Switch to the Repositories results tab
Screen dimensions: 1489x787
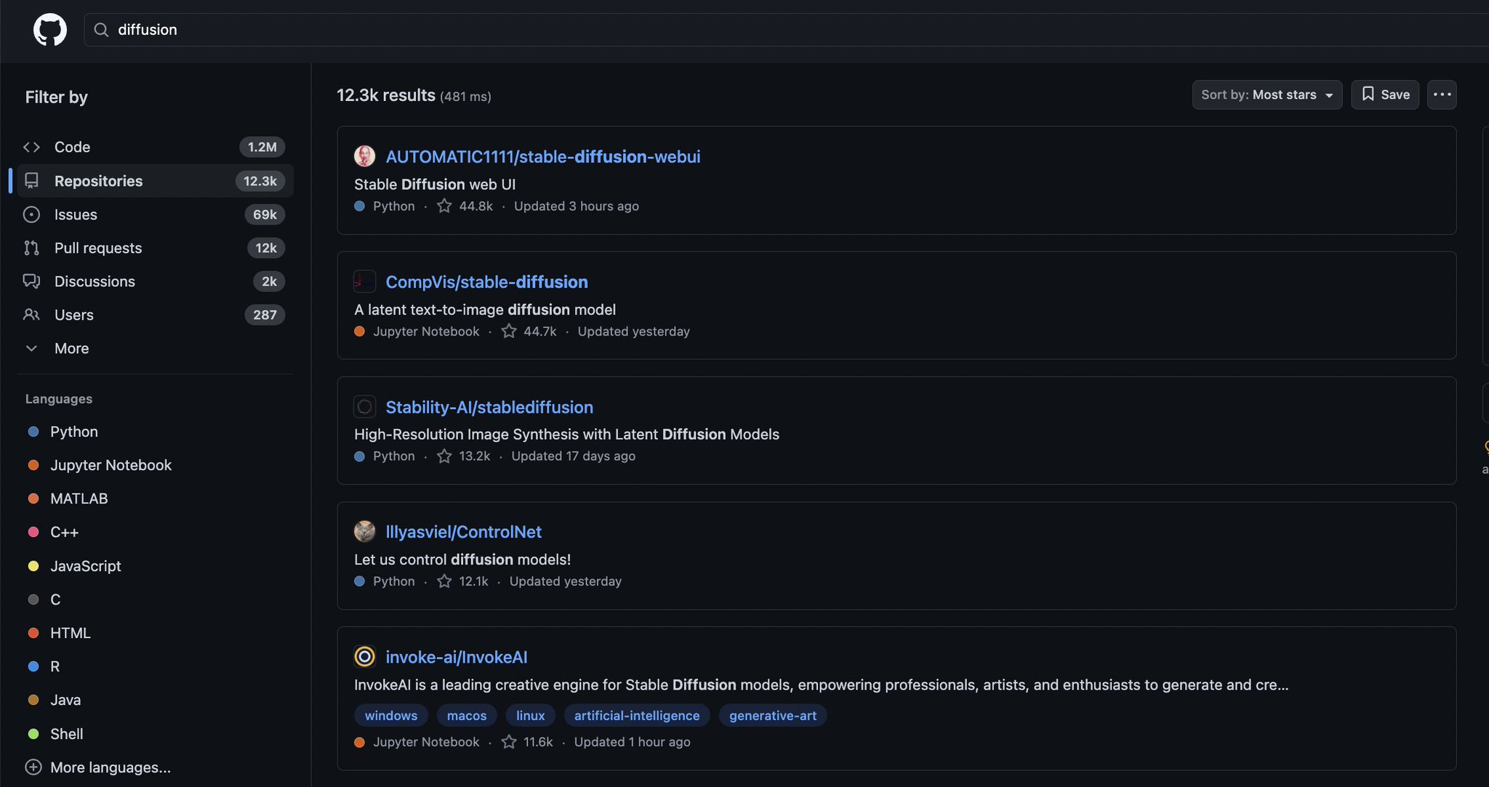[x=98, y=181]
